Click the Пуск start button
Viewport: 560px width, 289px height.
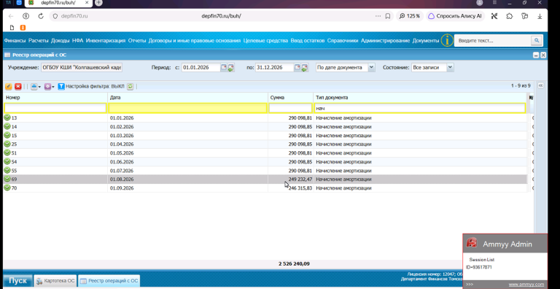17,281
